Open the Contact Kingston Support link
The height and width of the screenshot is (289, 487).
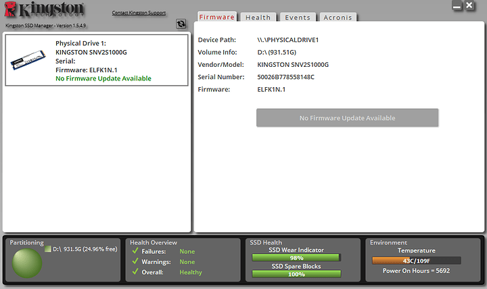click(139, 13)
